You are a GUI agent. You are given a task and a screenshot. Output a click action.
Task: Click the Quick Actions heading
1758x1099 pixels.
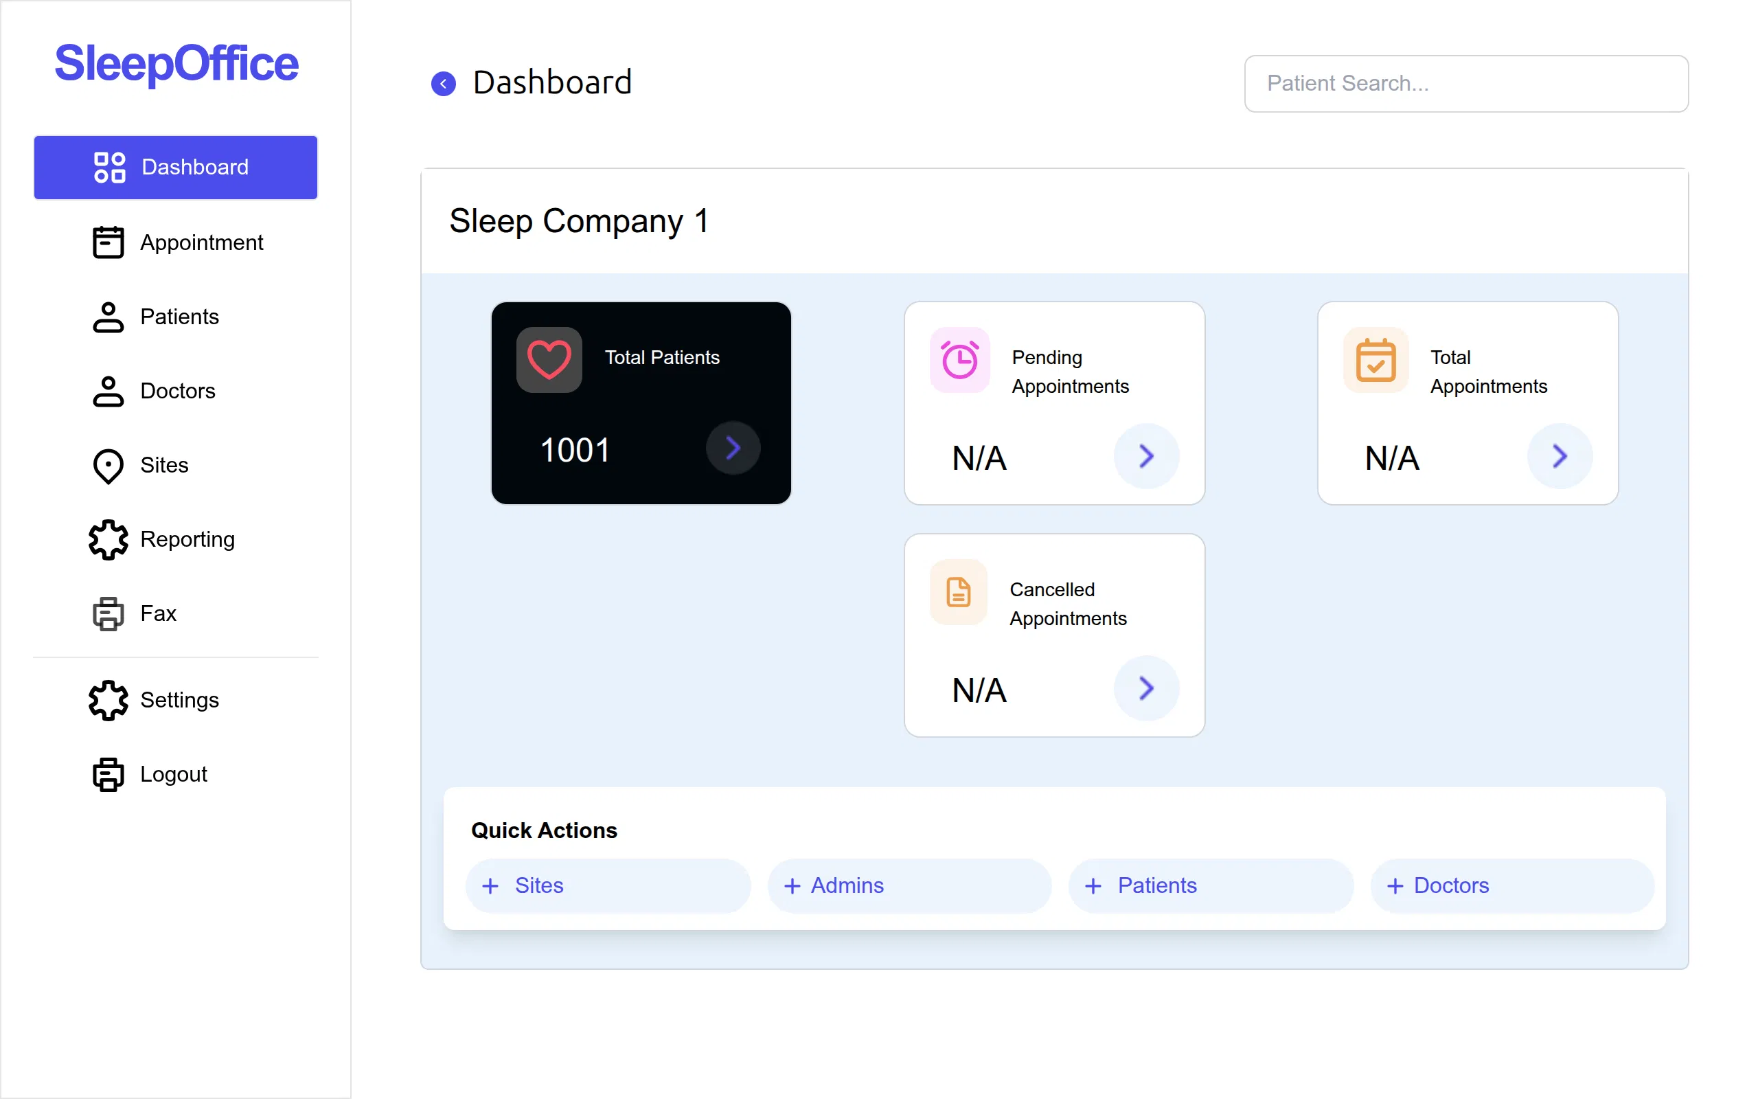[544, 830]
